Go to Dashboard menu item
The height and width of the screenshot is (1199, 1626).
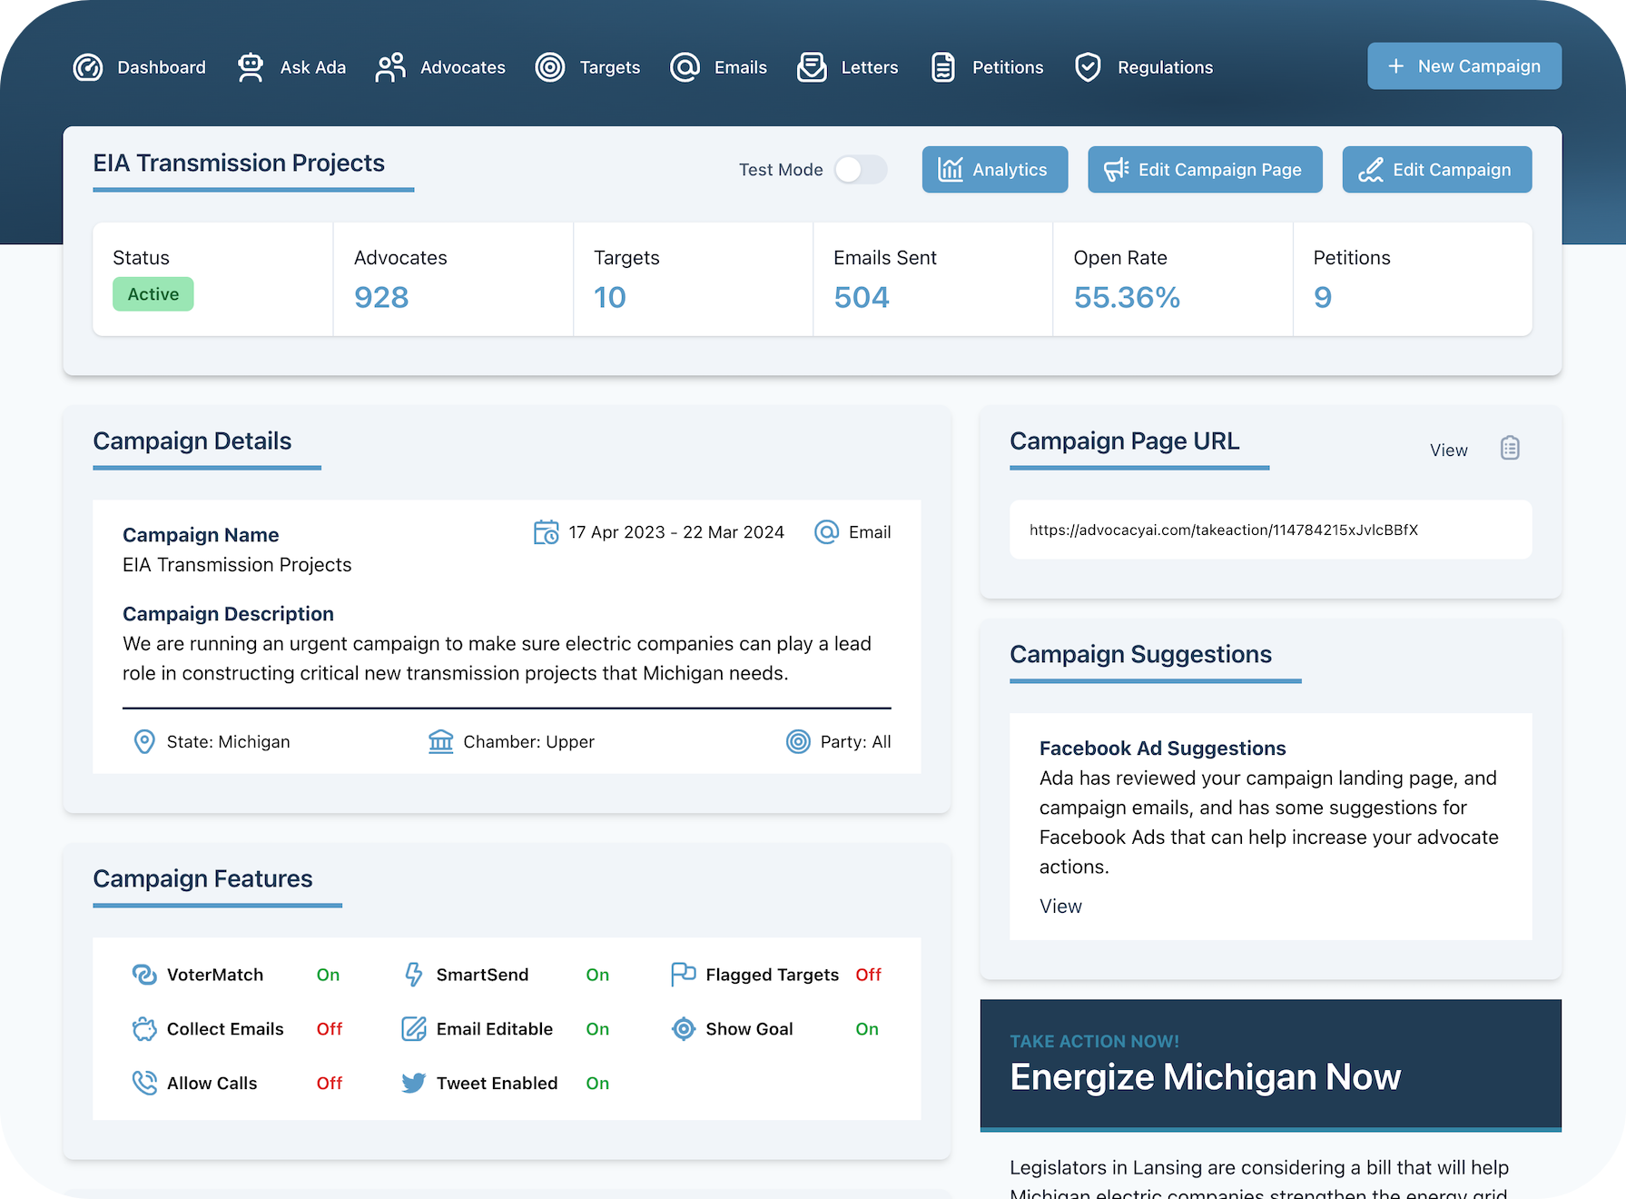139,67
